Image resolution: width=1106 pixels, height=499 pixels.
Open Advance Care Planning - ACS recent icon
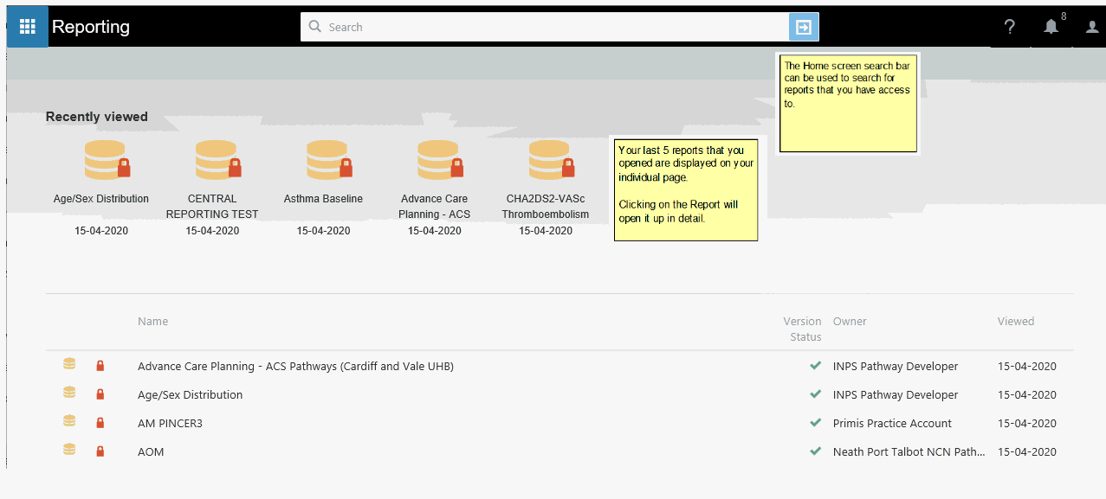(439, 159)
